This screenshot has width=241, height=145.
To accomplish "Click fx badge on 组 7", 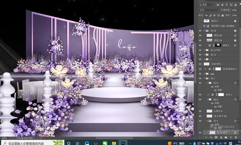I will [x=235, y=100].
